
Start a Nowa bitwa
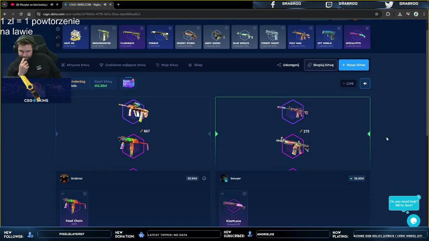click(354, 65)
